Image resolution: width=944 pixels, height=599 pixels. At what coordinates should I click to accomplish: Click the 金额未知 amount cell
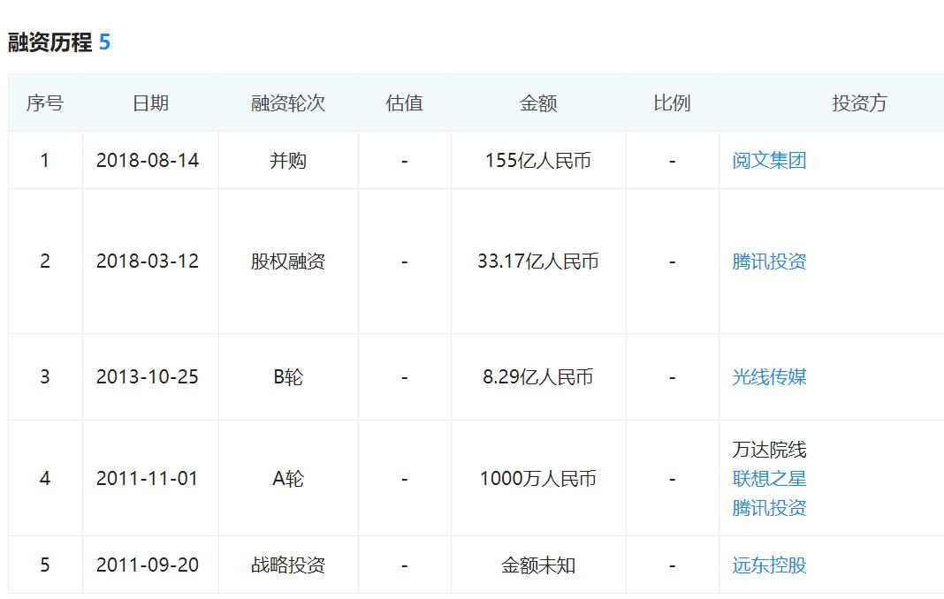(538, 565)
